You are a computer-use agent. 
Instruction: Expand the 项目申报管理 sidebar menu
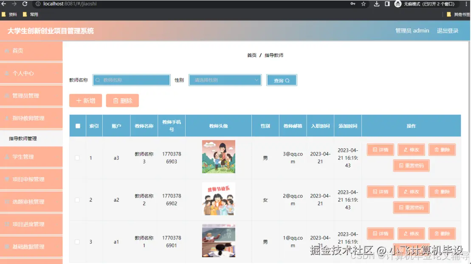pyautogui.click(x=31, y=179)
